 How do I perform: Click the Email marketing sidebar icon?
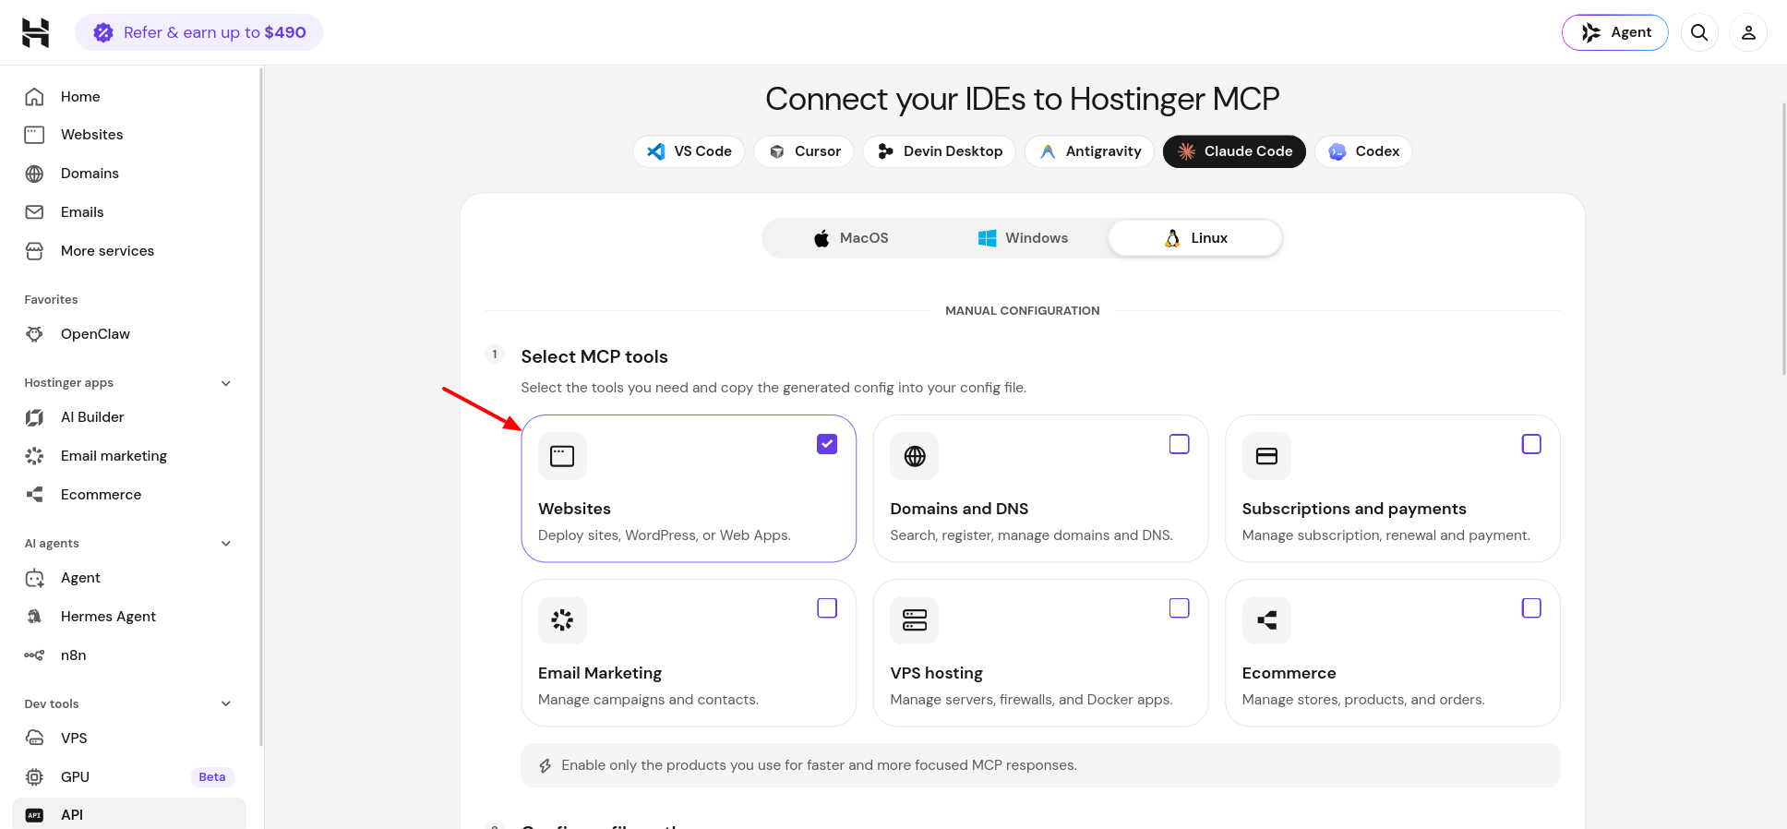point(34,456)
